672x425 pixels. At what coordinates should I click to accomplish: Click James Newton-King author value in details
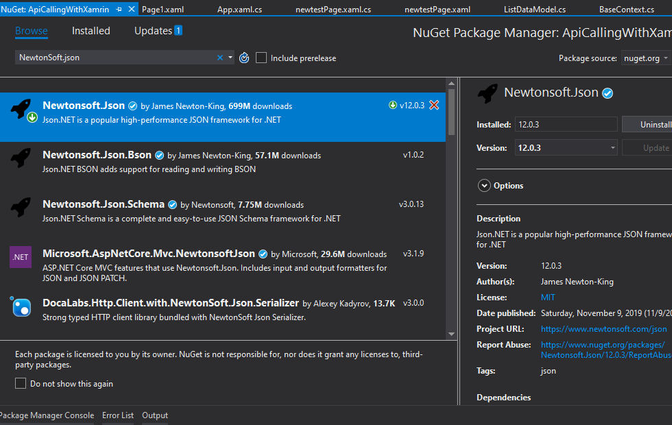[x=577, y=282]
